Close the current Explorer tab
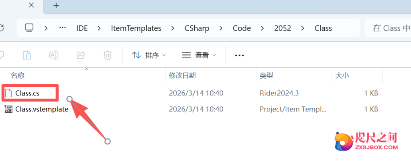The width and height of the screenshot is (411, 163). tap(32, 6)
